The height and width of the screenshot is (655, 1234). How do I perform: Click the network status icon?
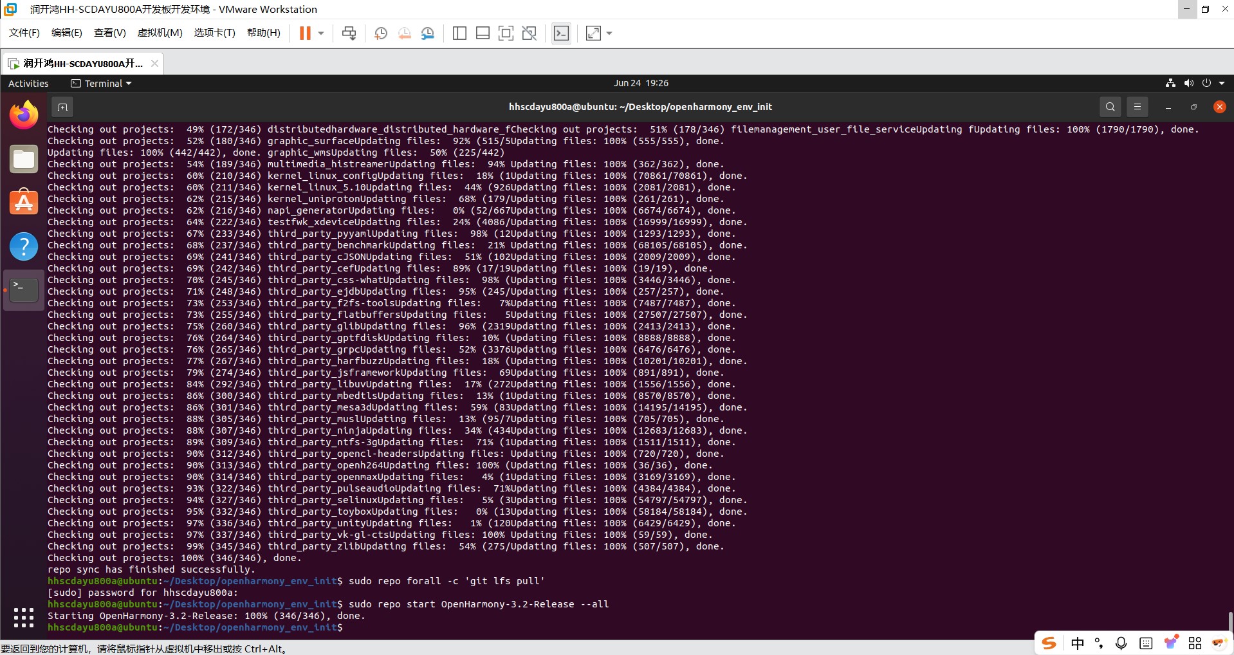pyautogui.click(x=1170, y=83)
